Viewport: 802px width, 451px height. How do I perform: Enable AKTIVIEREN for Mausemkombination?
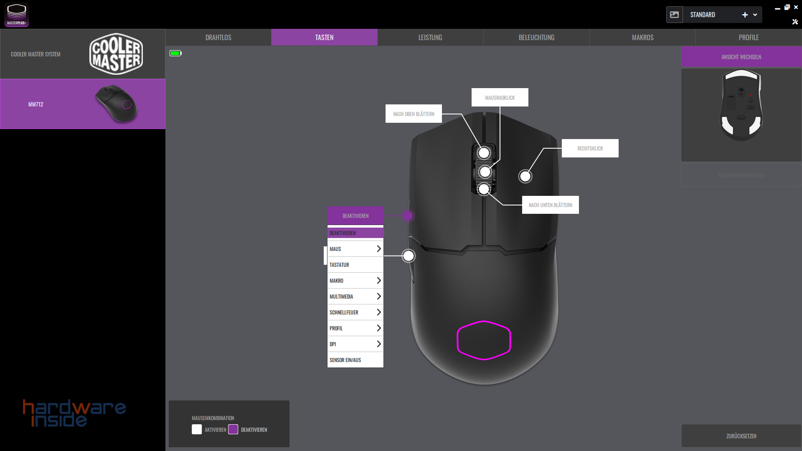196,429
